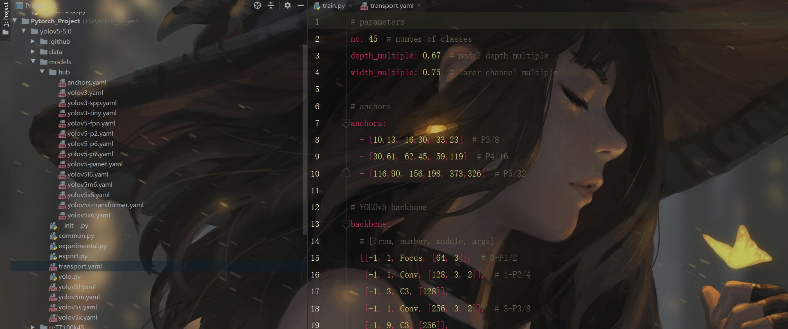Viewport: 788px width, 329px height.
Task: Click the __init__.py Python file icon
Action: coord(53,226)
